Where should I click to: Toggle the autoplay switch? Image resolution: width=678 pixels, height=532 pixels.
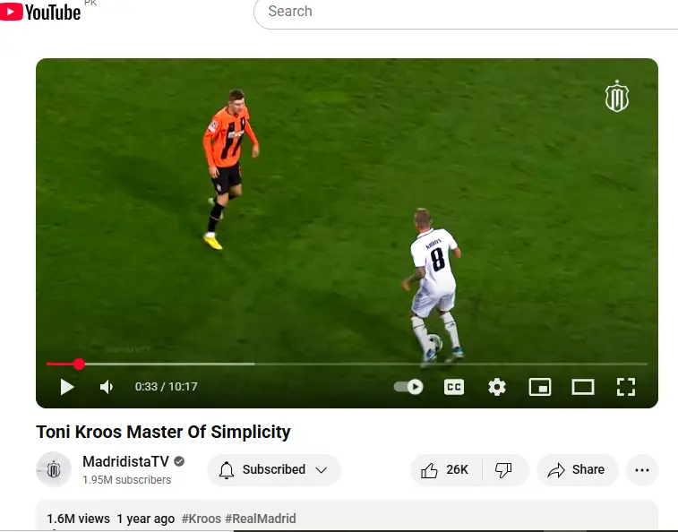click(408, 387)
